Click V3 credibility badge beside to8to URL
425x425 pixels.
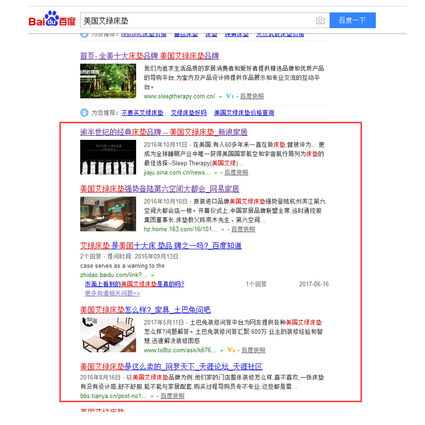click(x=231, y=350)
